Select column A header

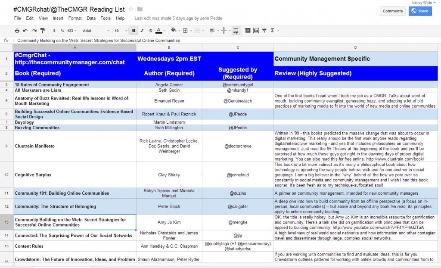click(x=75, y=47)
